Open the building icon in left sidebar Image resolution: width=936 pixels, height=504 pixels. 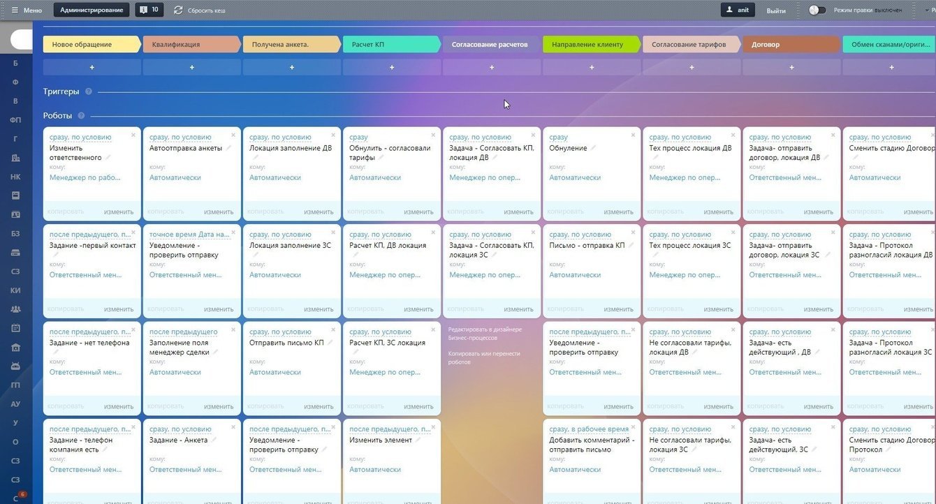pos(15,158)
